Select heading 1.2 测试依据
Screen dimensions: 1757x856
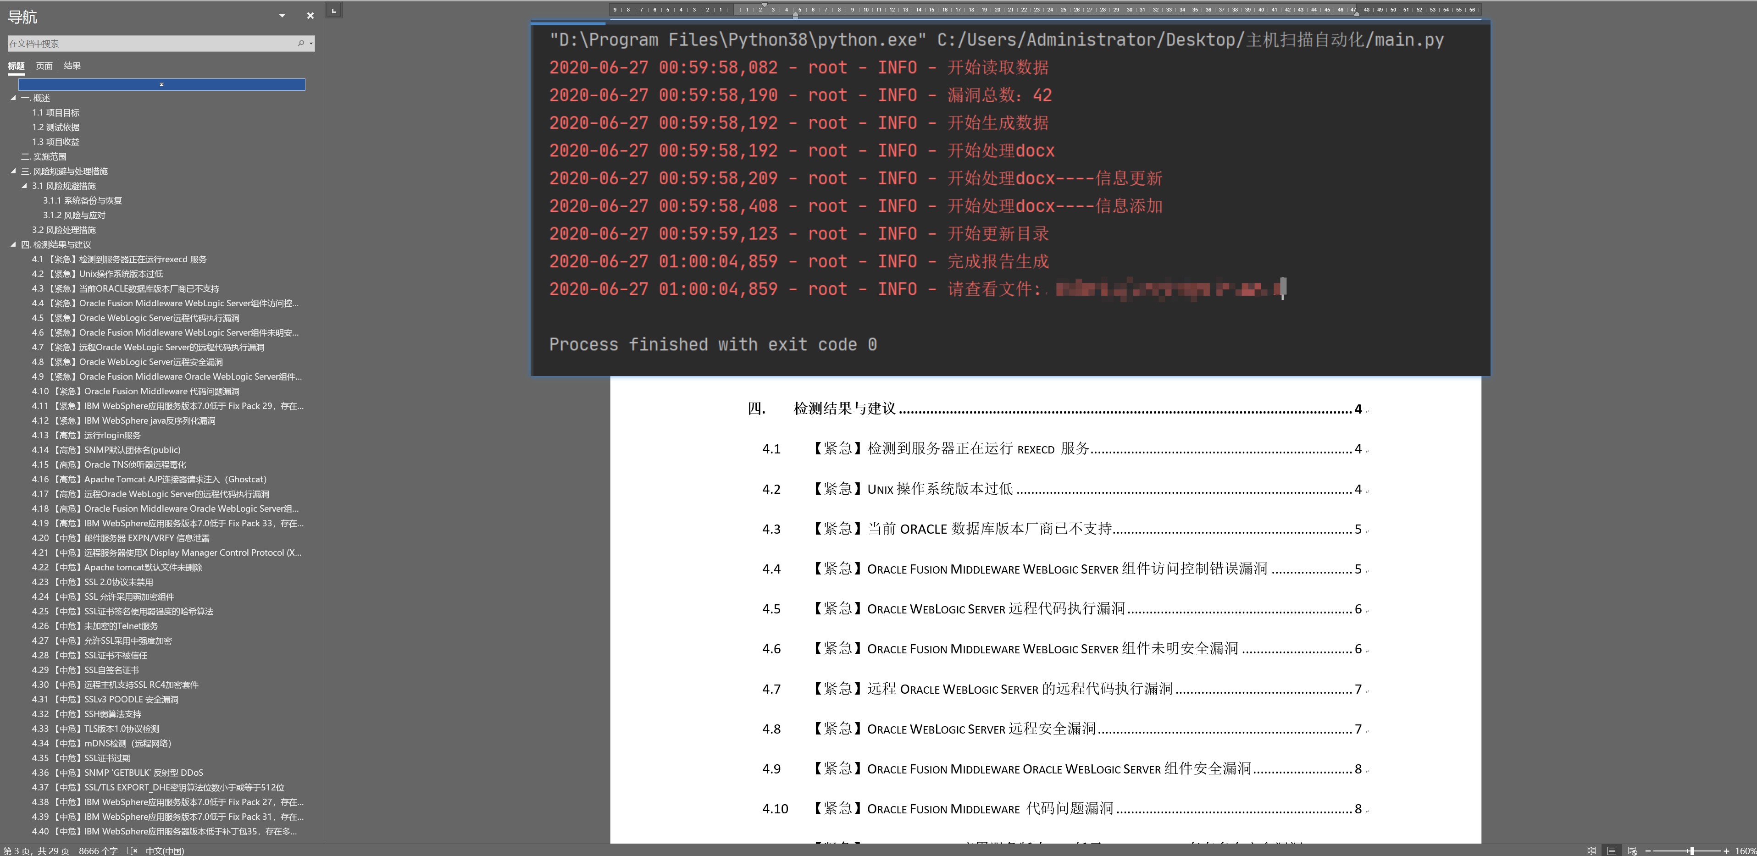click(56, 127)
